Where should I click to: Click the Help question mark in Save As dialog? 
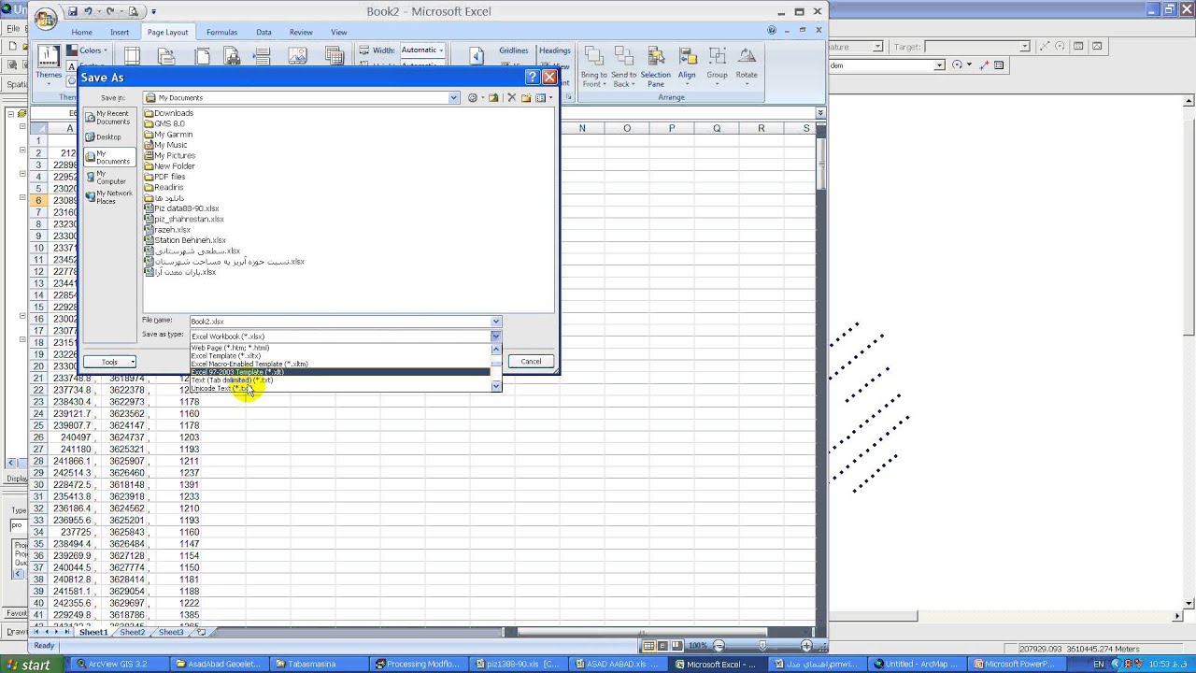click(x=532, y=77)
